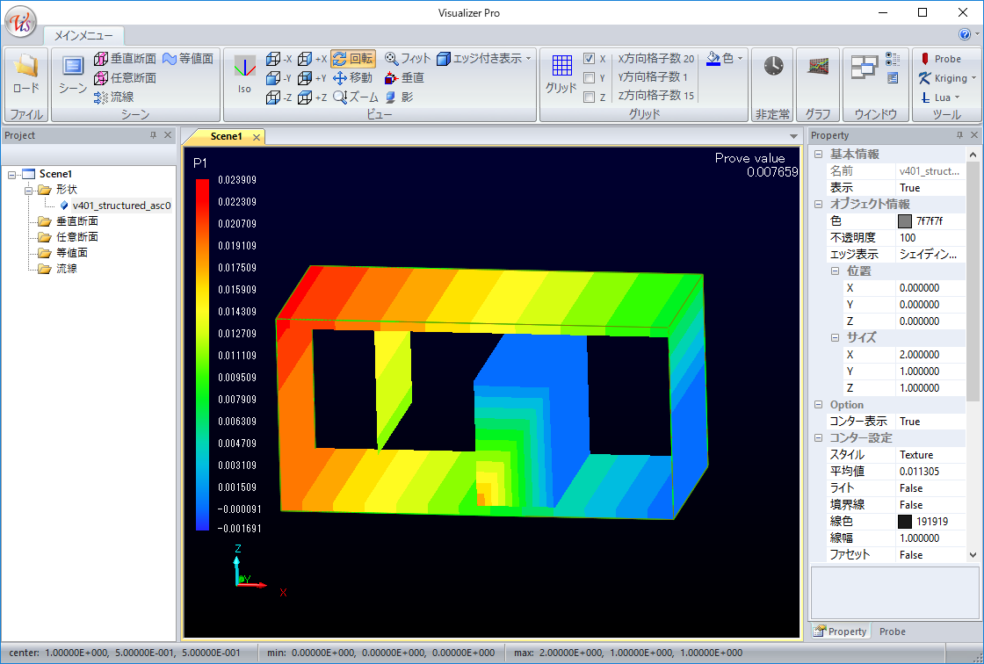
Task: Uncheck the X grid checkbox
Action: click(x=590, y=59)
